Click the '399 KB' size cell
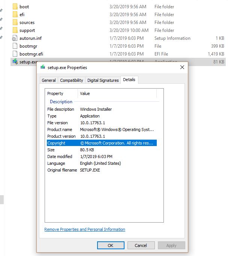The height and width of the screenshot is (256, 228). coord(217,46)
